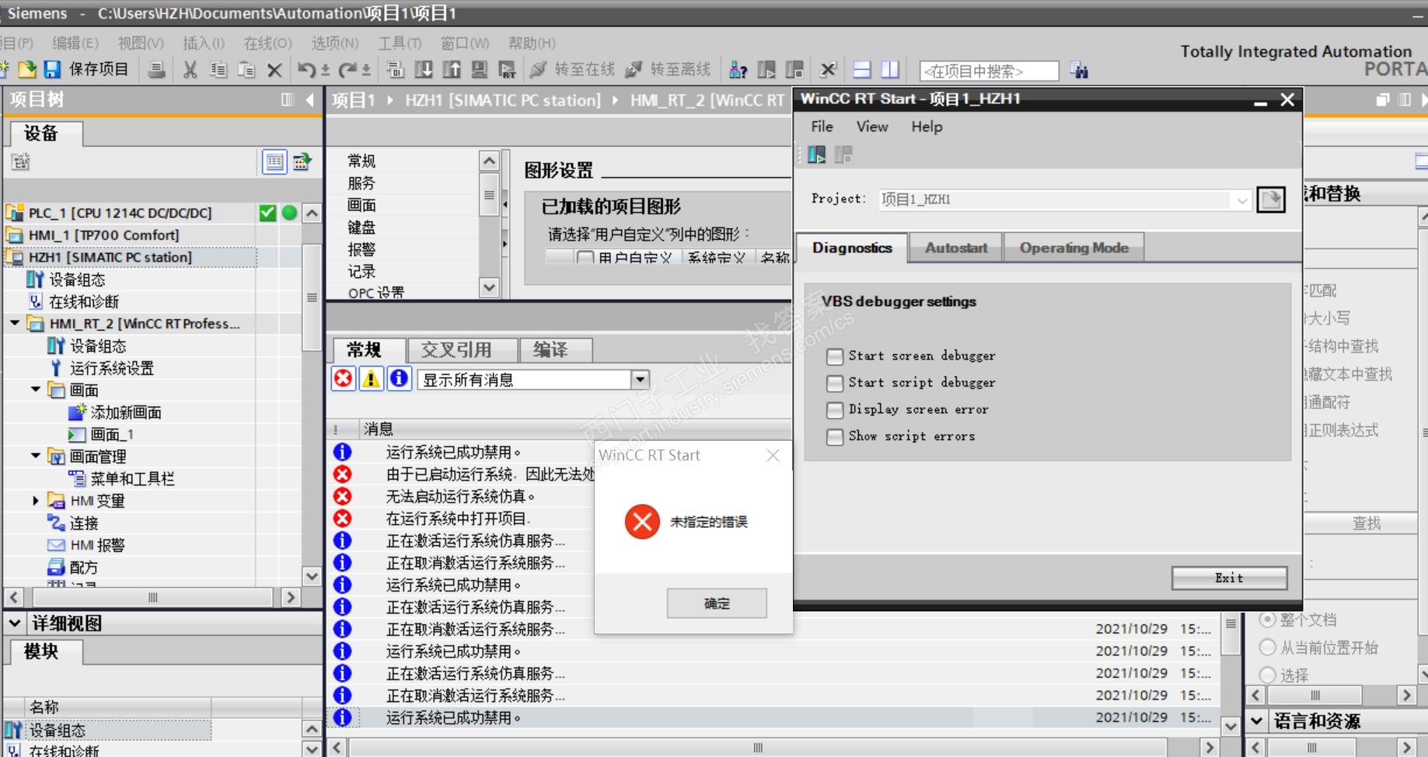Click the 在项目中搜索 search field
The image size is (1428, 757).
point(989,71)
